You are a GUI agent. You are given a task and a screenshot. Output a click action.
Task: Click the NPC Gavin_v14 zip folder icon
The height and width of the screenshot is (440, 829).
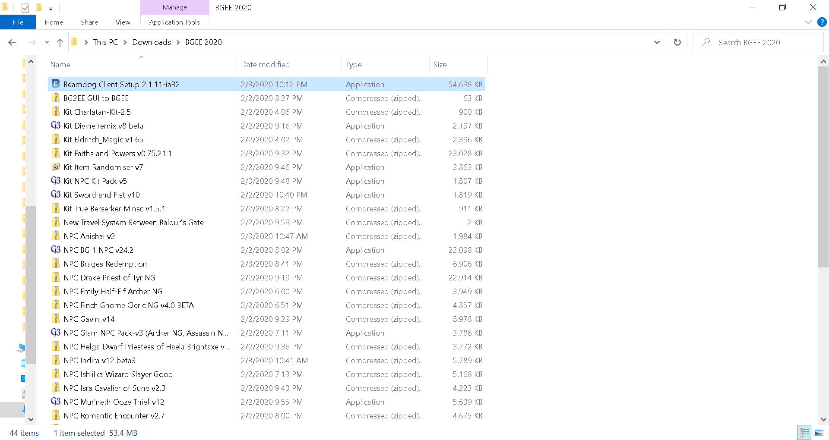[x=56, y=319]
